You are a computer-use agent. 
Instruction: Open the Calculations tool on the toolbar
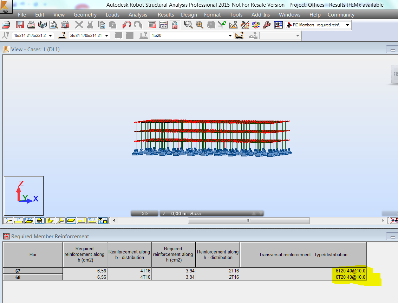(x=152, y=25)
